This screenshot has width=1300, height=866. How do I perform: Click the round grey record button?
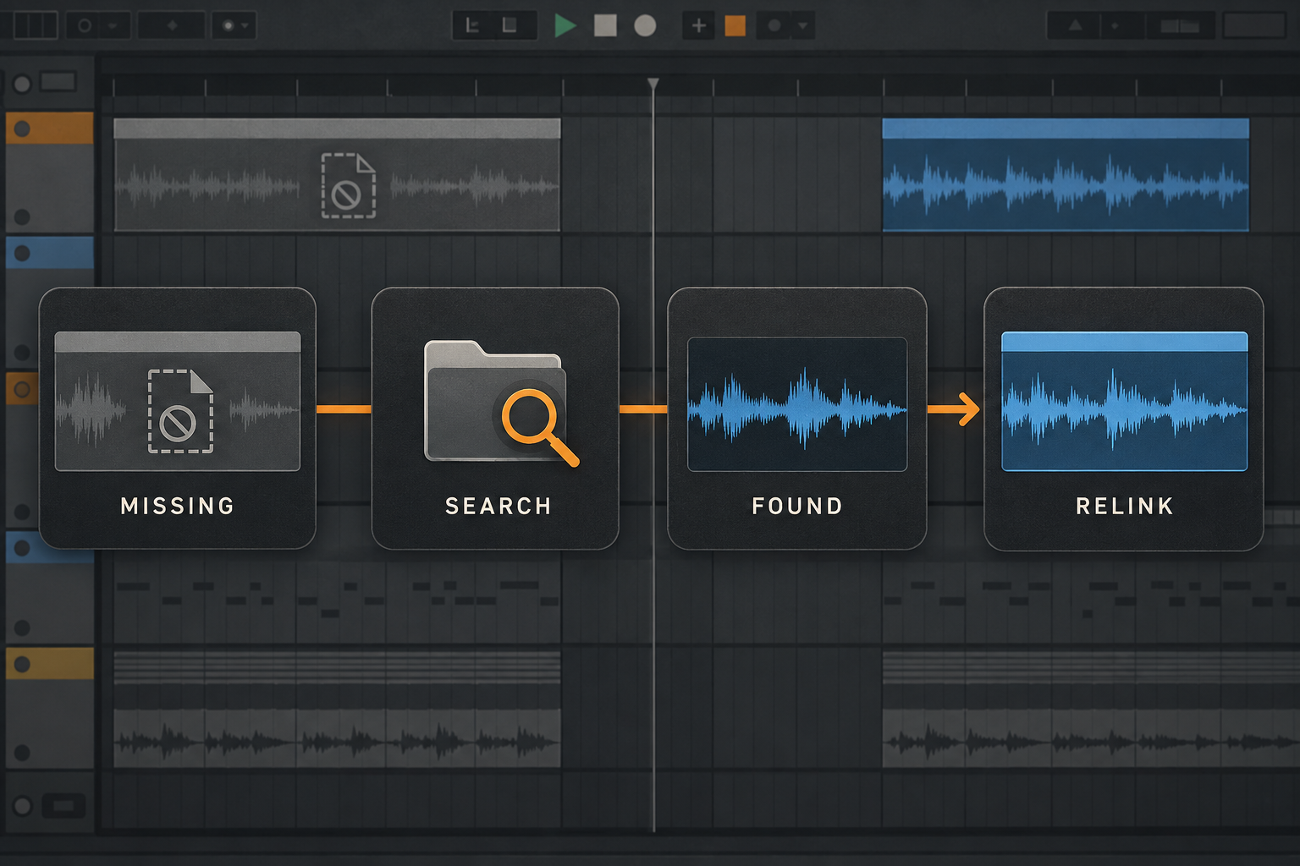(645, 26)
